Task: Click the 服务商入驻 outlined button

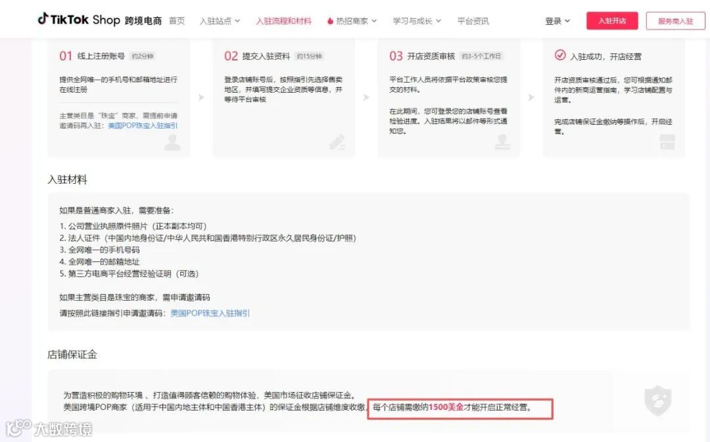Action: [x=676, y=21]
